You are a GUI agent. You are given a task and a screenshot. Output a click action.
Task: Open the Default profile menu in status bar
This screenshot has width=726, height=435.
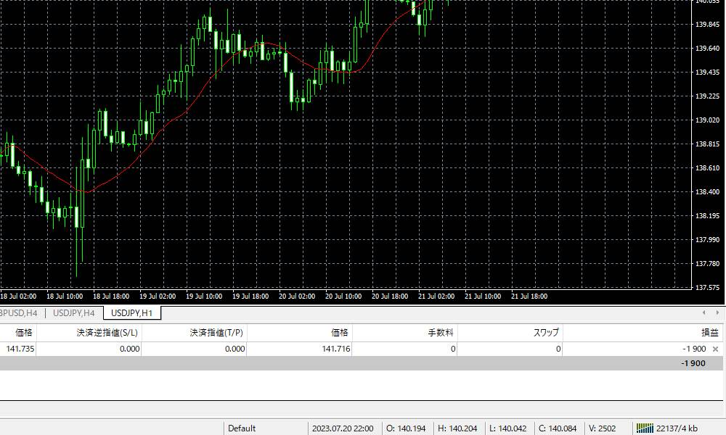242,428
